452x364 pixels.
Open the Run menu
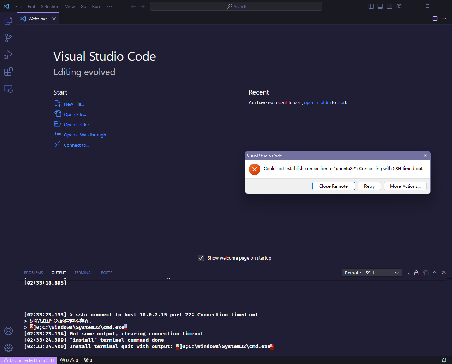point(96,6)
